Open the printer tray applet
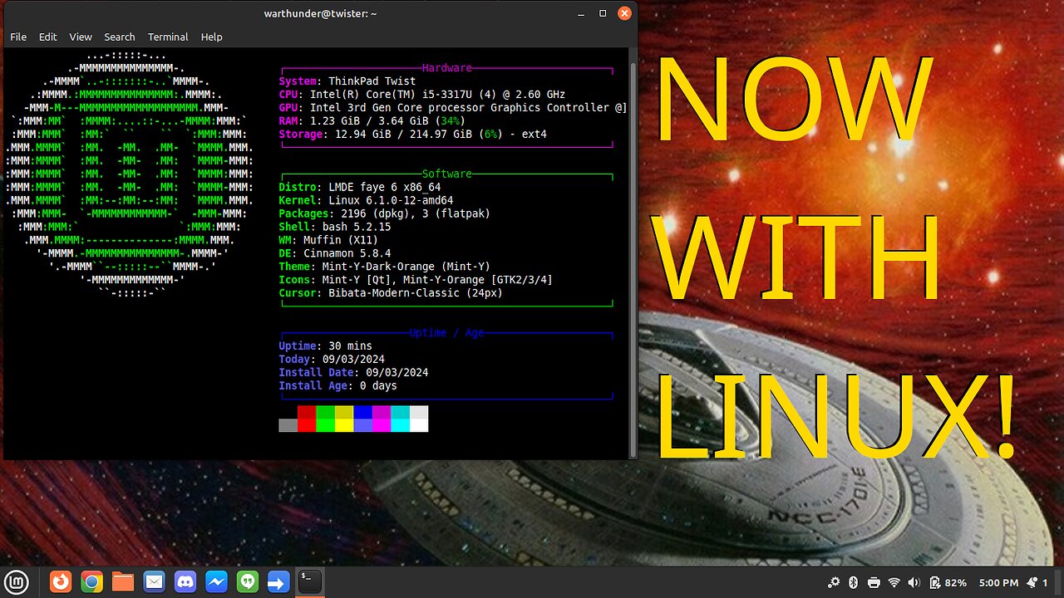This screenshot has height=598, width=1064. coord(874,583)
